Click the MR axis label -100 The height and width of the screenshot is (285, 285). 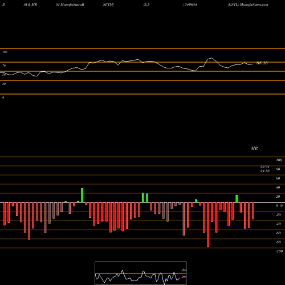tap(279, 251)
